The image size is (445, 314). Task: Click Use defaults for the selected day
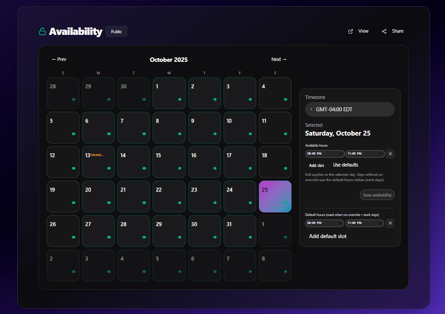click(x=345, y=165)
